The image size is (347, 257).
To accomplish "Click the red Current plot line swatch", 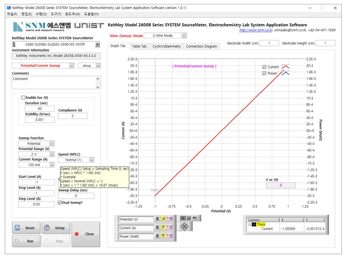I will pyautogui.click(x=285, y=67).
